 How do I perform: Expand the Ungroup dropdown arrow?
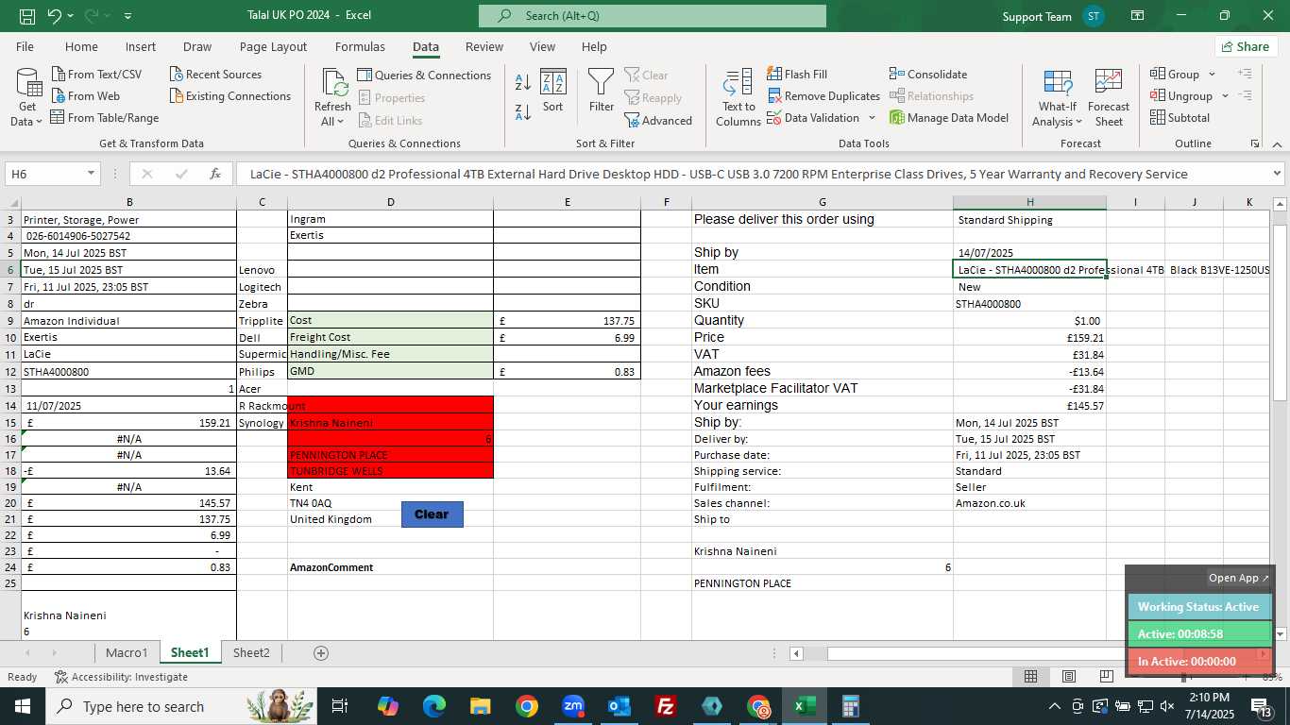(1225, 96)
